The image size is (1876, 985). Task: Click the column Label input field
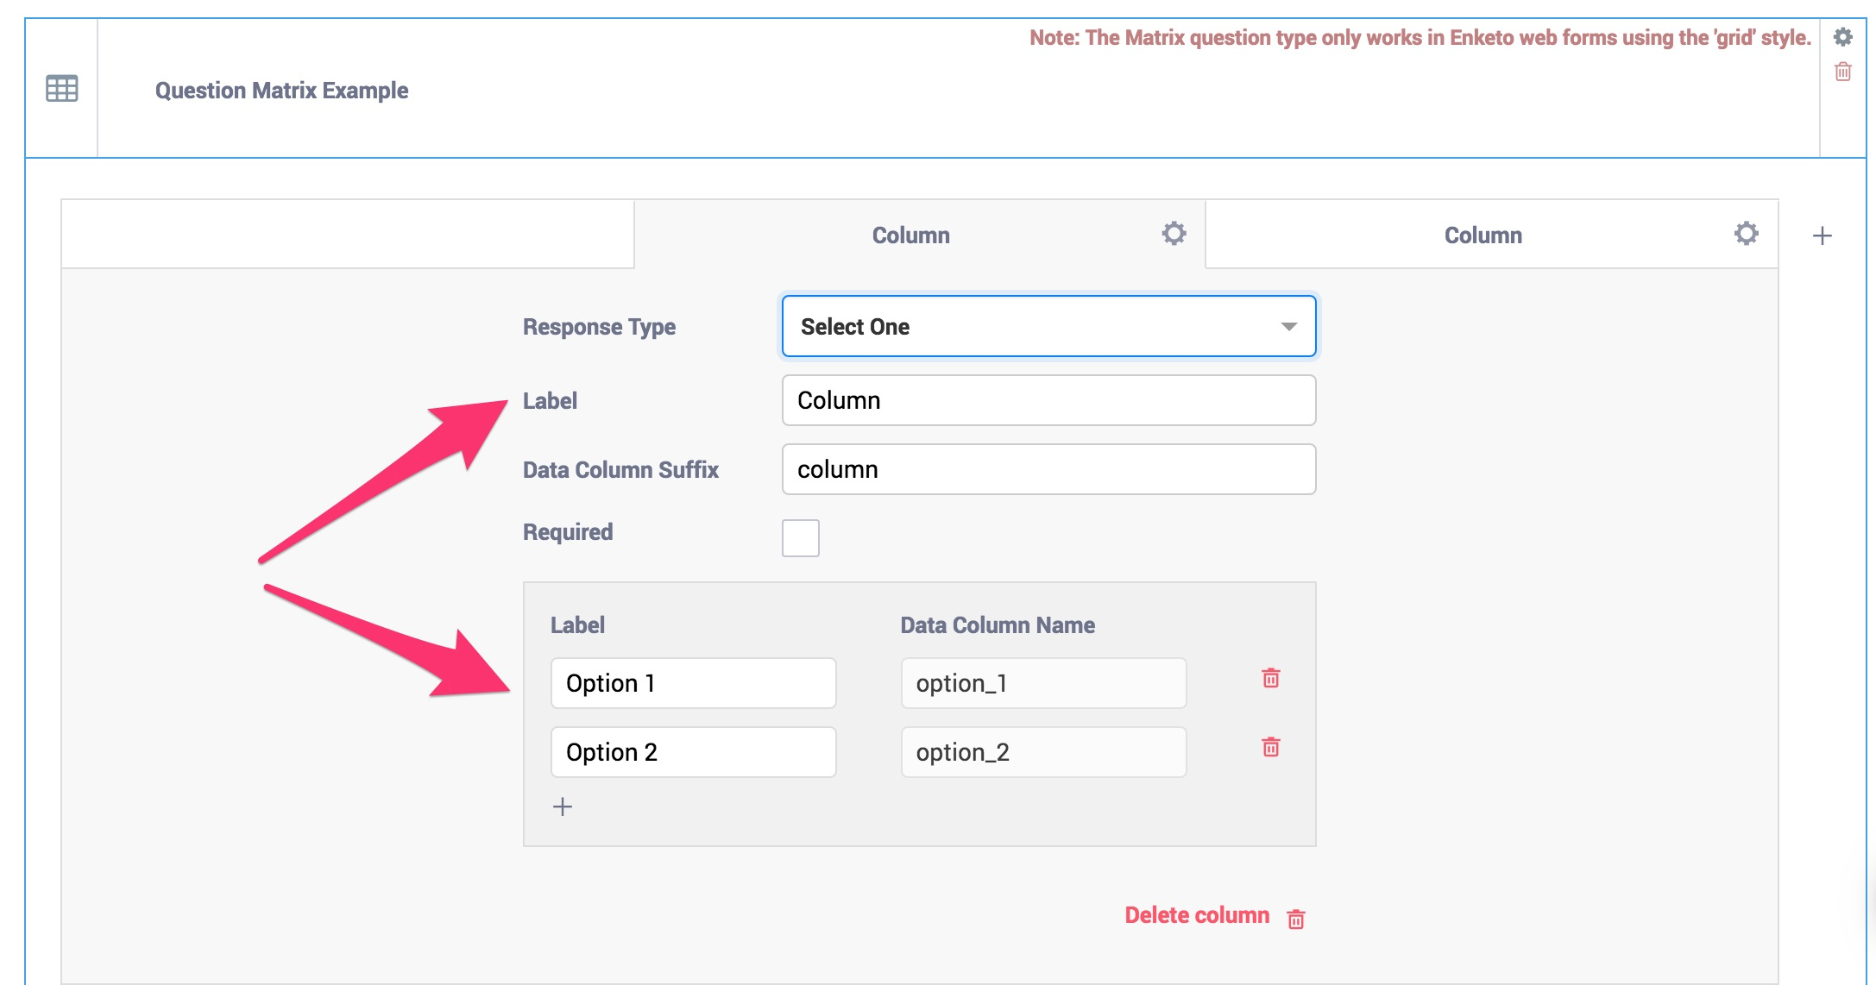[1048, 400]
